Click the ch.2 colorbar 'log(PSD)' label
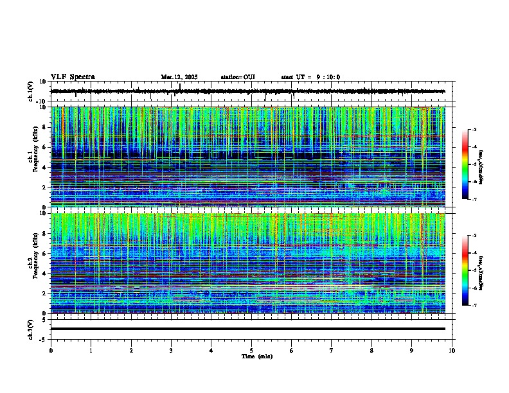 481,274
